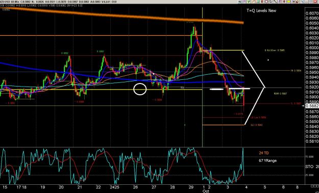This screenshot has width=319, height=193.
Task: Click date label 15 on time axis
Action: 5,187
